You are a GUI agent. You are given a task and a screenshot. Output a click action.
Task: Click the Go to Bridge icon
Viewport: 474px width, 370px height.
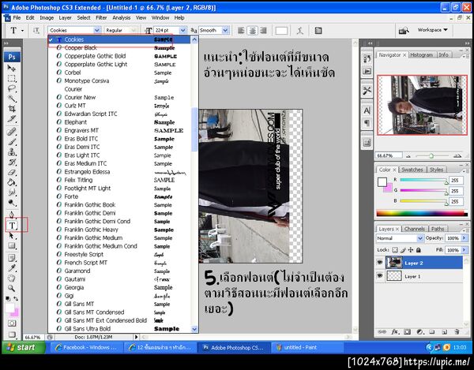404,31
